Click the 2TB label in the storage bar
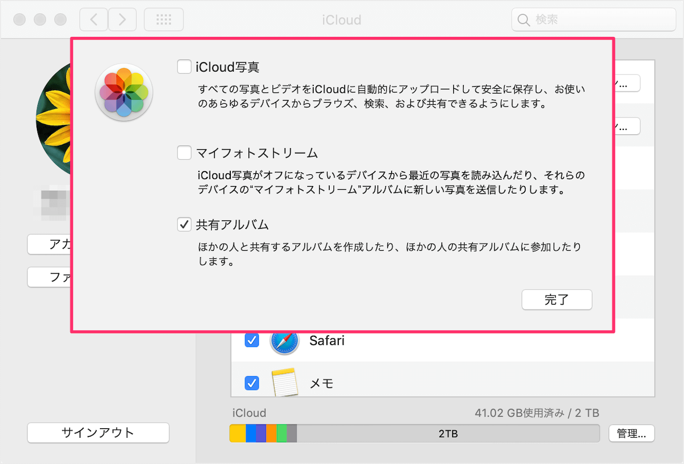Screen dimensions: 684x464 point(448,434)
